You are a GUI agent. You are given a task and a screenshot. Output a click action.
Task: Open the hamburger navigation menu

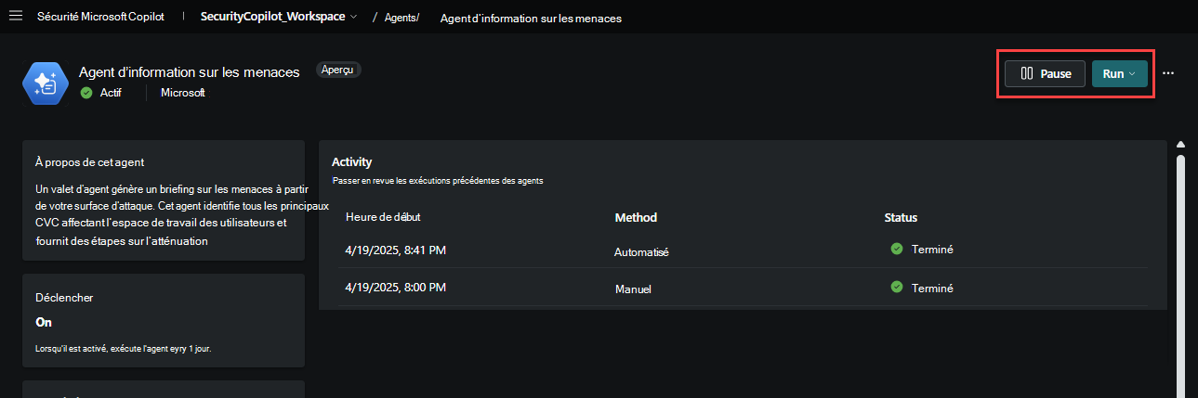pyautogui.click(x=15, y=17)
